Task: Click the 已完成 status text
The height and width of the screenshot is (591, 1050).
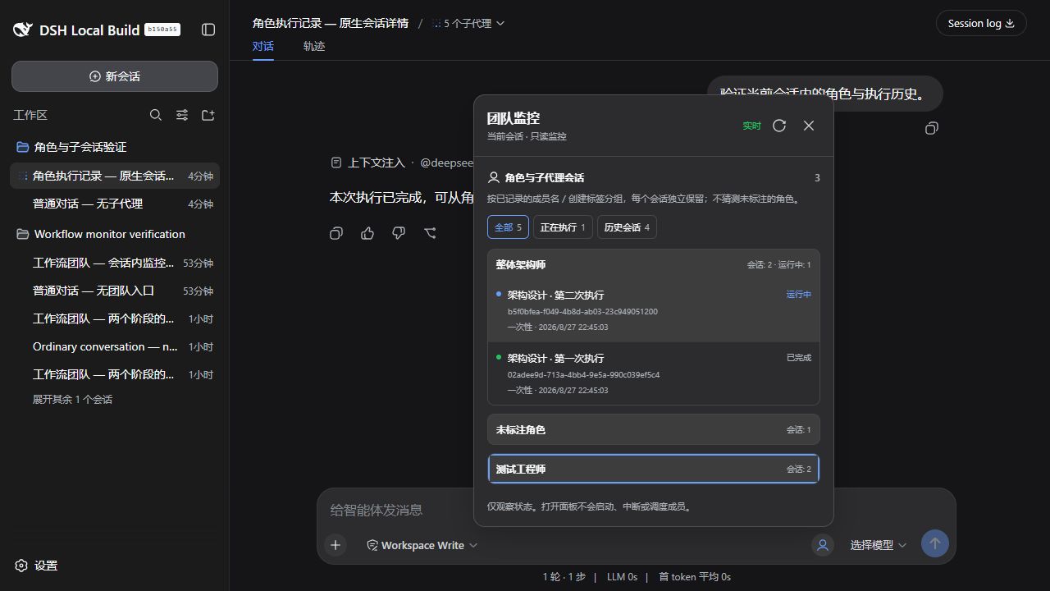Action: [798, 357]
